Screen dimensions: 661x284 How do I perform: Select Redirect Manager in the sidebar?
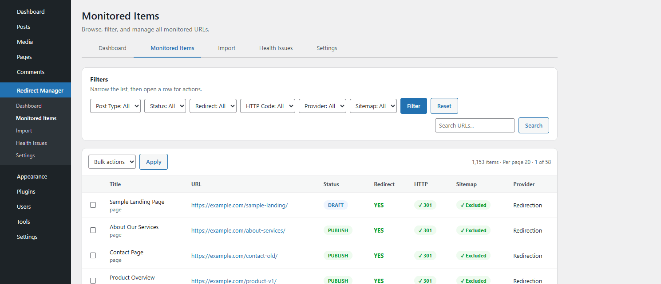pos(36,90)
